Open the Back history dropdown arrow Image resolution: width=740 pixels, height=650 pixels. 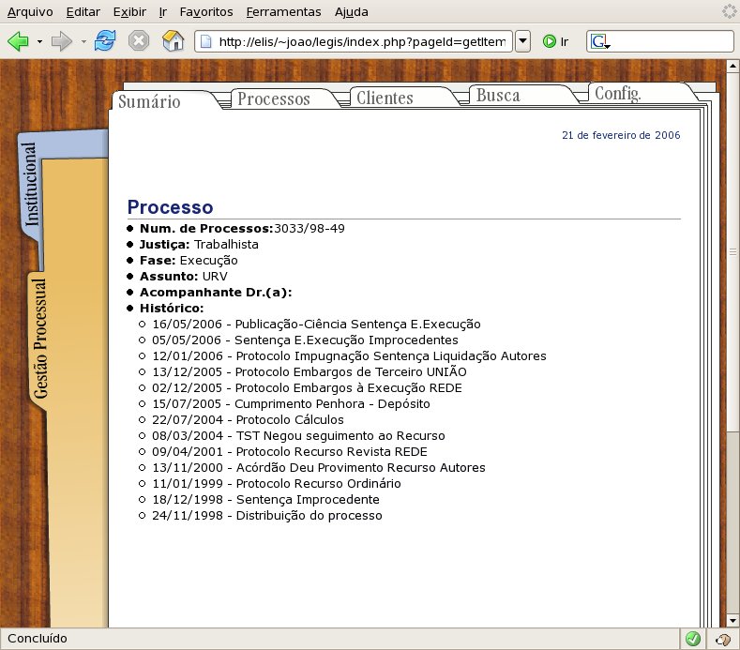39,42
